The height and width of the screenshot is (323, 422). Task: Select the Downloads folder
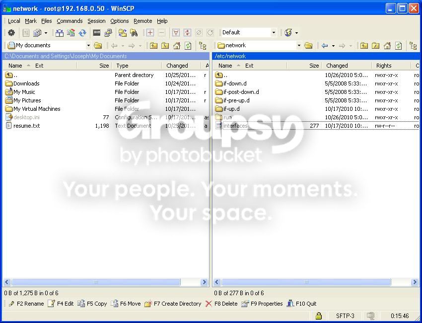coord(23,83)
